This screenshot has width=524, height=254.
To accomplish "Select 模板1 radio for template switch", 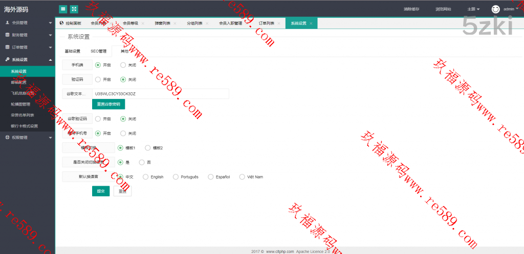I will click(x=120, y=148).
